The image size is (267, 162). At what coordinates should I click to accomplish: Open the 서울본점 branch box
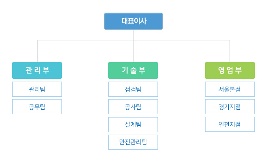(230, 89)
